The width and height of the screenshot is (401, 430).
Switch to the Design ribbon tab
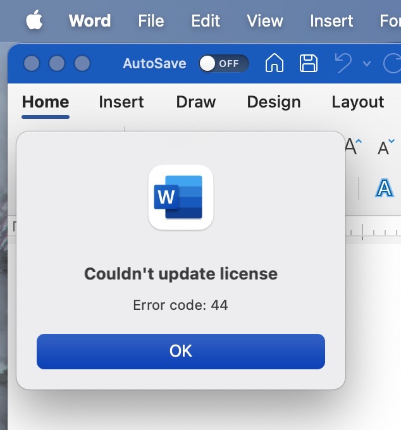(274, 102)
